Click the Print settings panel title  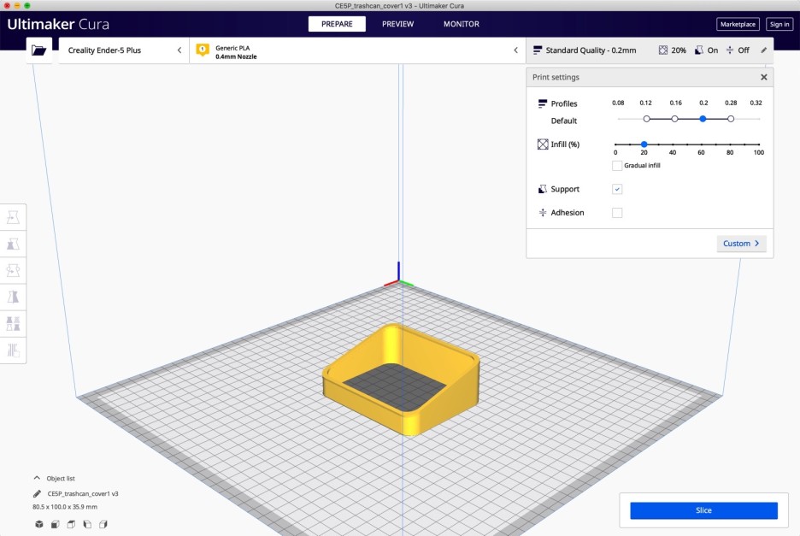(x=556, y=77)
